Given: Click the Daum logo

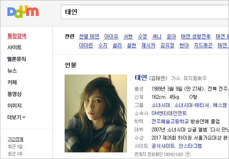Looking at the screenshot, I should pos(23,12).
